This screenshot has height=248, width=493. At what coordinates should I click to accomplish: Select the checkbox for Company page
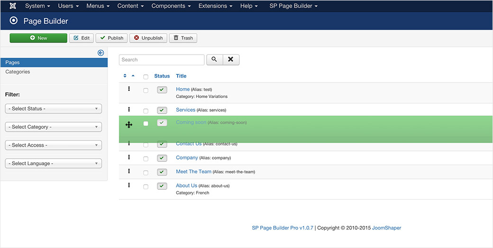coord(146,159)
